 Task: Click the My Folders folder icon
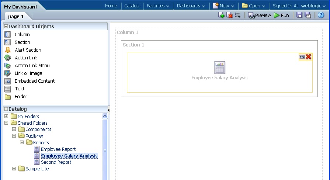click(x=14, y=116)
